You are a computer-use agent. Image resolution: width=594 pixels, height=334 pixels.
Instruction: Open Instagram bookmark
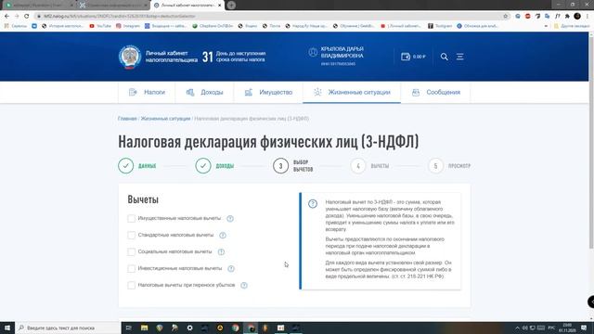[x=128, y=26]
